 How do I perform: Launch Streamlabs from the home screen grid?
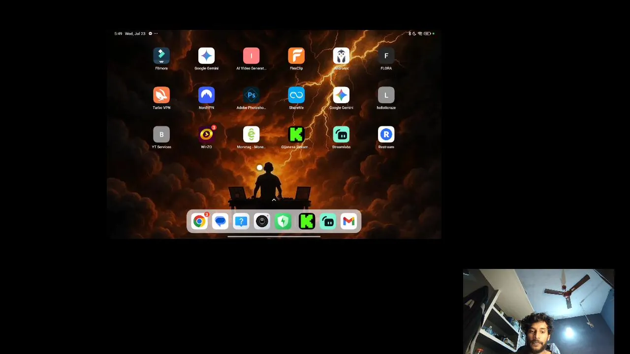click(341, 134)
